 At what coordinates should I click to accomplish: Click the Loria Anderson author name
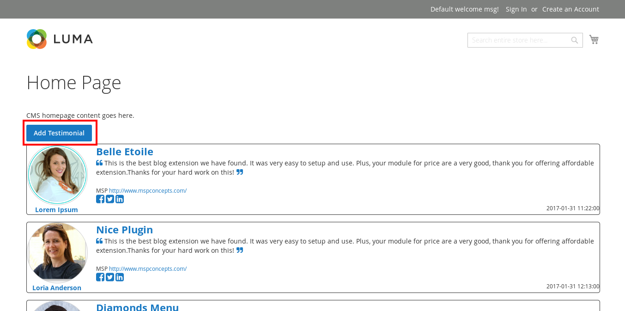click(x=57, y=288)
